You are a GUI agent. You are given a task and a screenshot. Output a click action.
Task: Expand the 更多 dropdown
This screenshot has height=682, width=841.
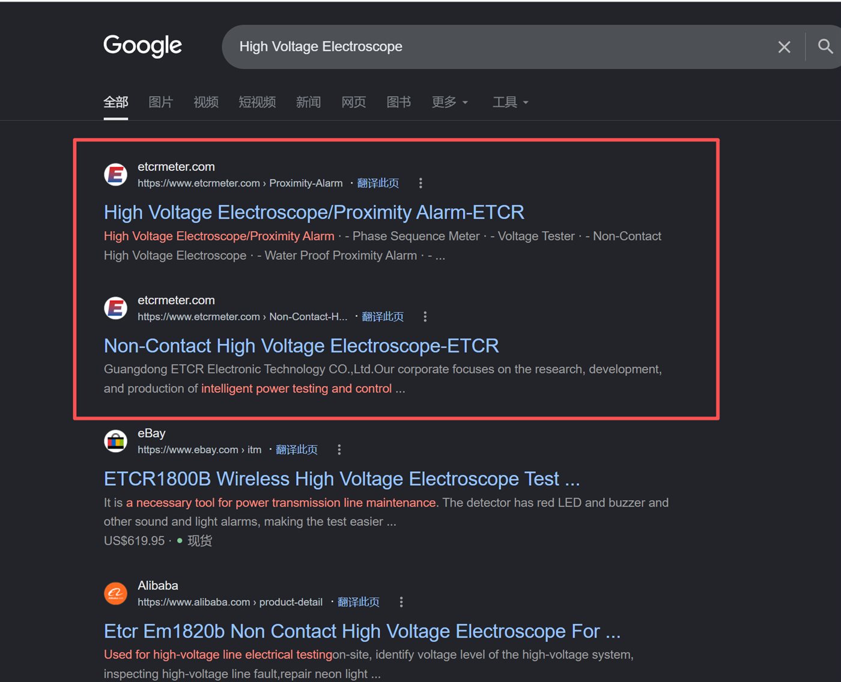(450, 102)
